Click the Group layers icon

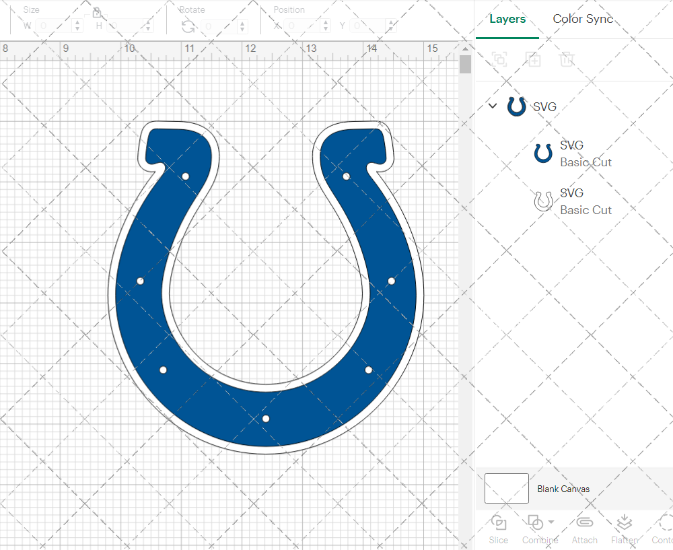(x=499, y=59)
